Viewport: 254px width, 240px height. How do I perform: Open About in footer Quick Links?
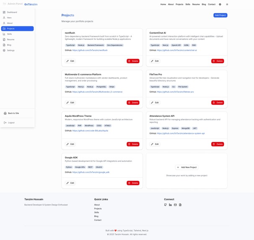click(97, 205)
